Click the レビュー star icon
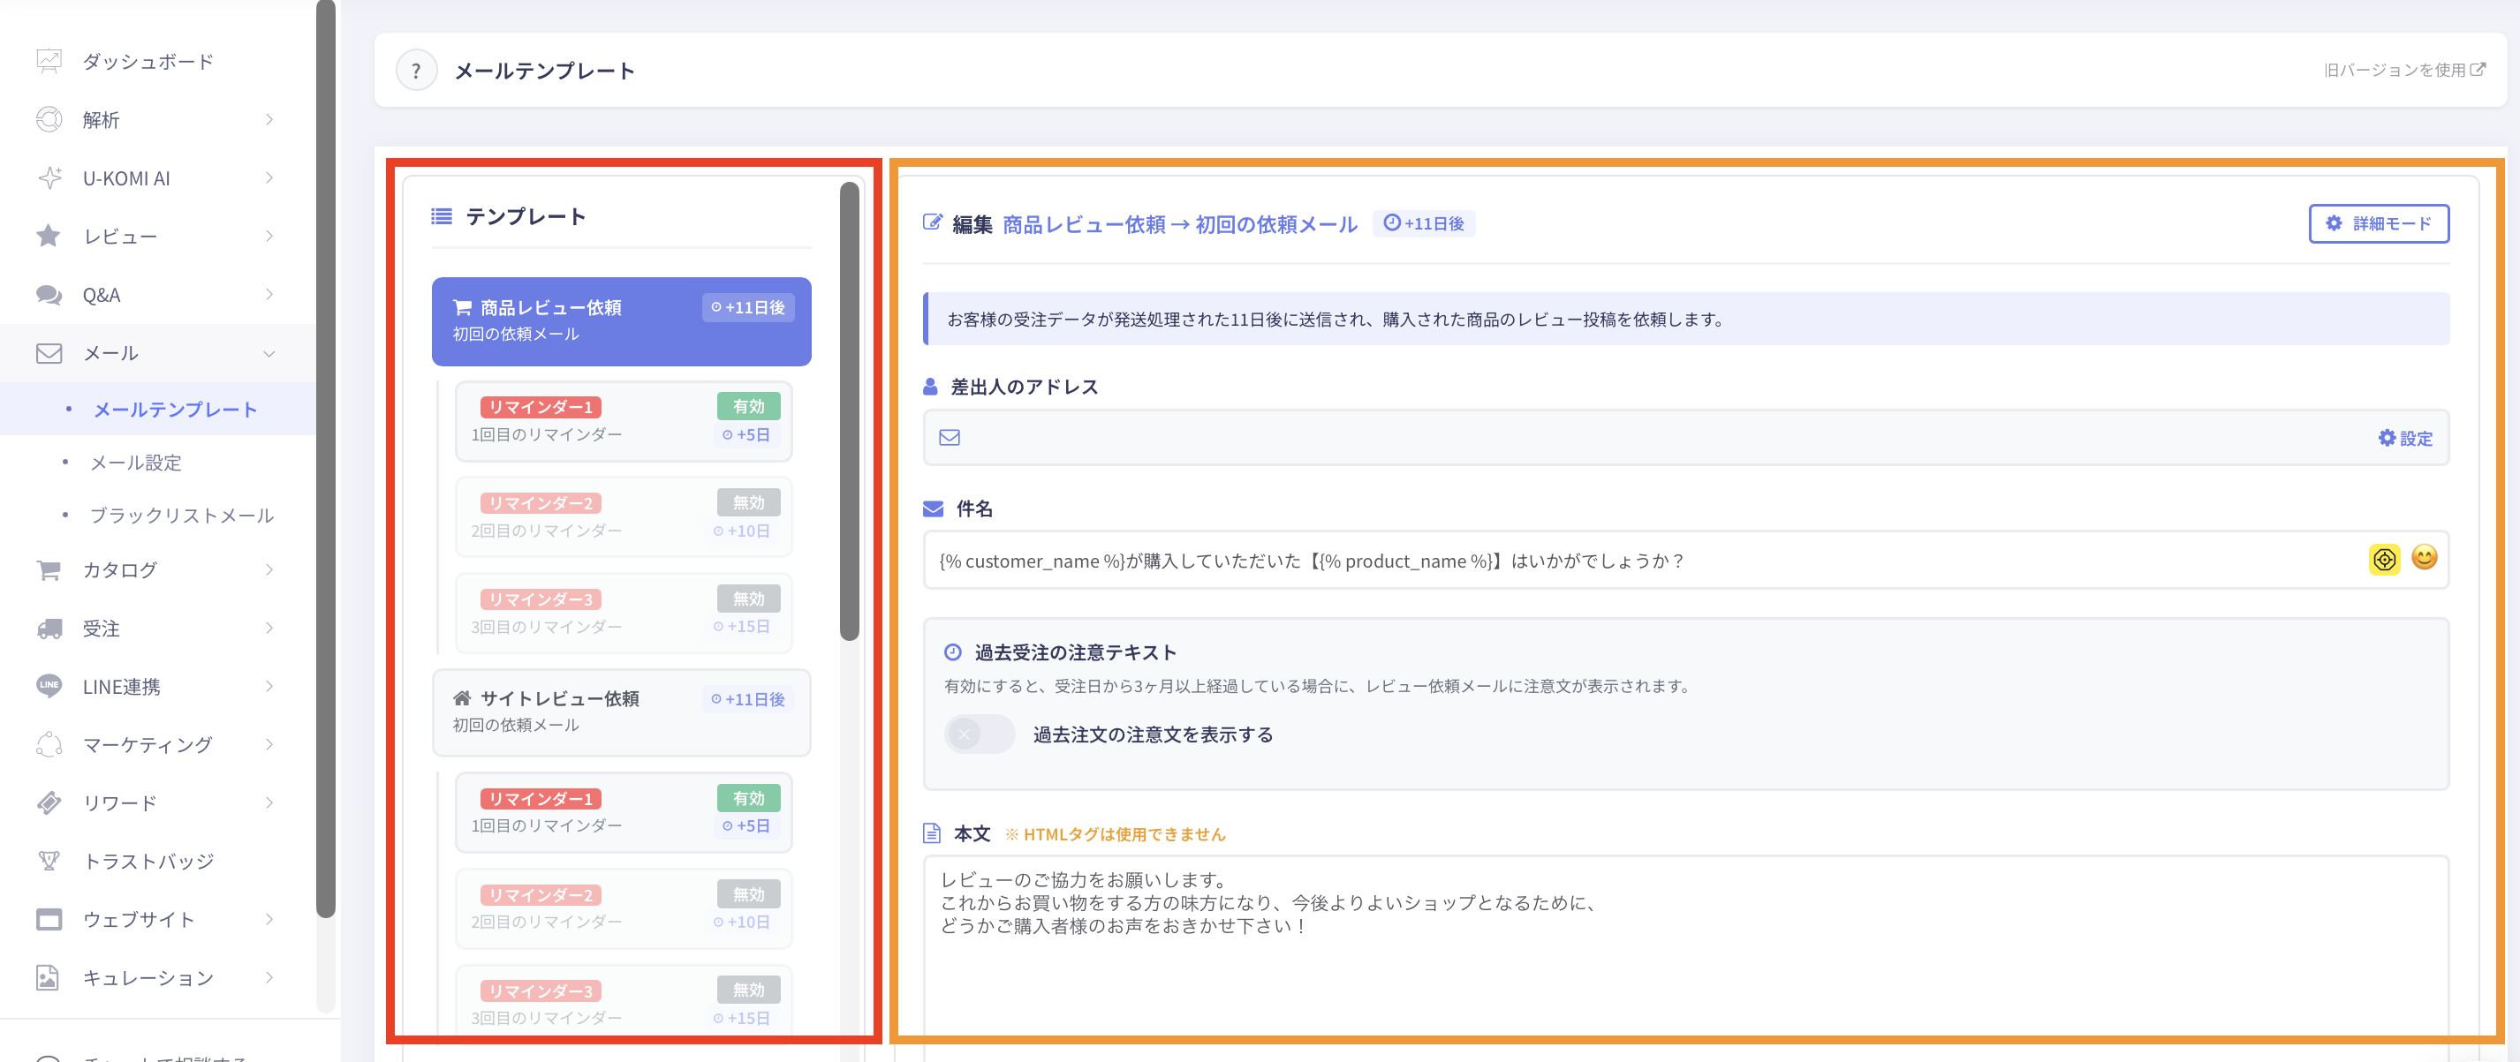The width and height of the screenshot is (2520, 1062). coord(49,236)
